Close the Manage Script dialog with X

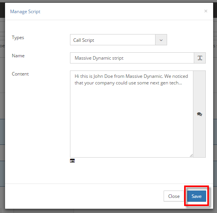pos(206,11)
